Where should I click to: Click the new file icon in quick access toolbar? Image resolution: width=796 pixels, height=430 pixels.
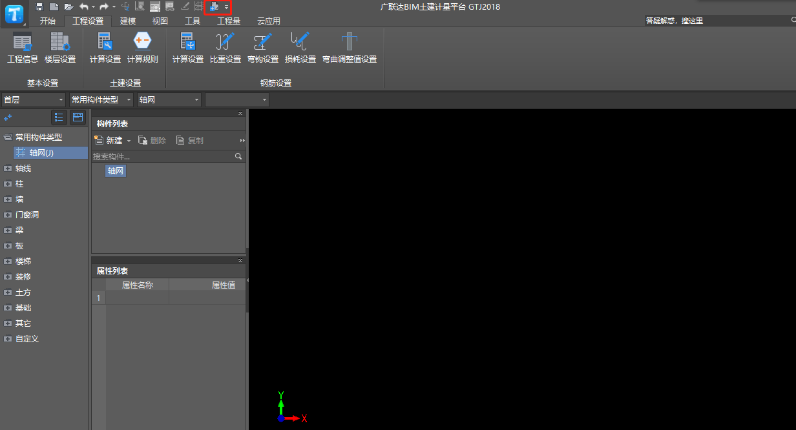(54, 6)
